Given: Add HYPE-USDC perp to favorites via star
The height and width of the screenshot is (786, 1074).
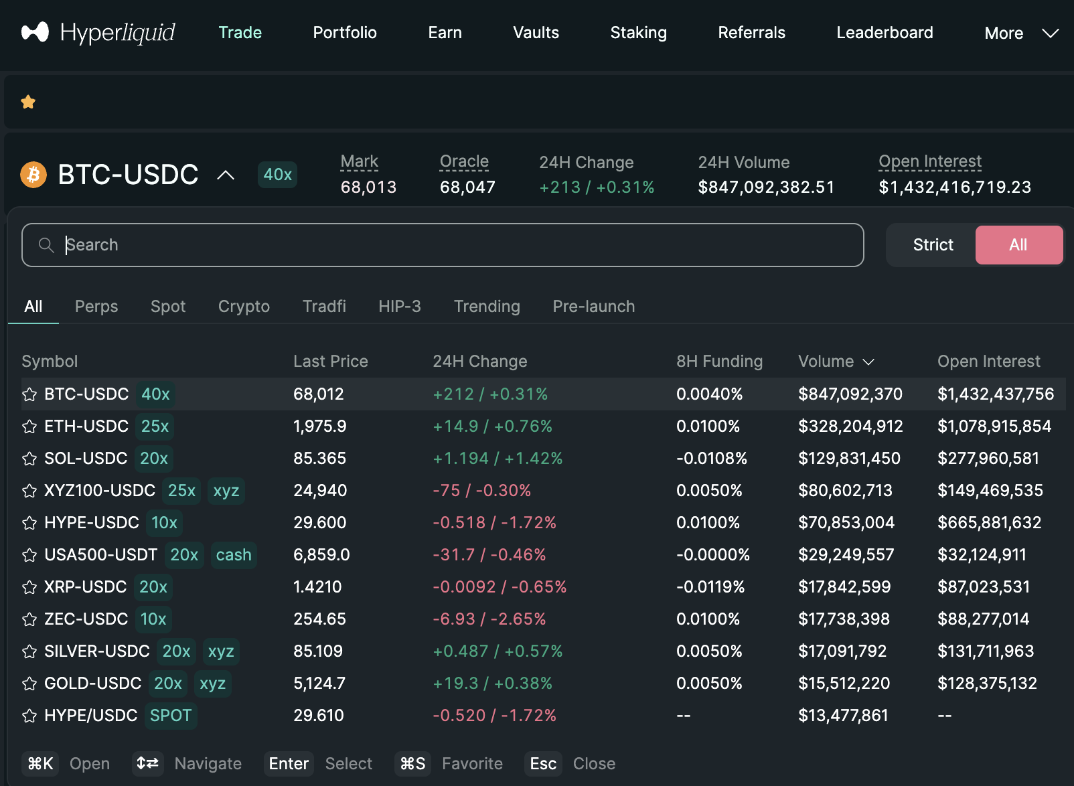Looking at the screenshot, I should click(29, 523).
